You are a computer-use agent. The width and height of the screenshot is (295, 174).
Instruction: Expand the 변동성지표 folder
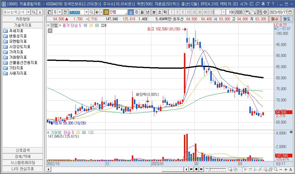click(15, 36)
